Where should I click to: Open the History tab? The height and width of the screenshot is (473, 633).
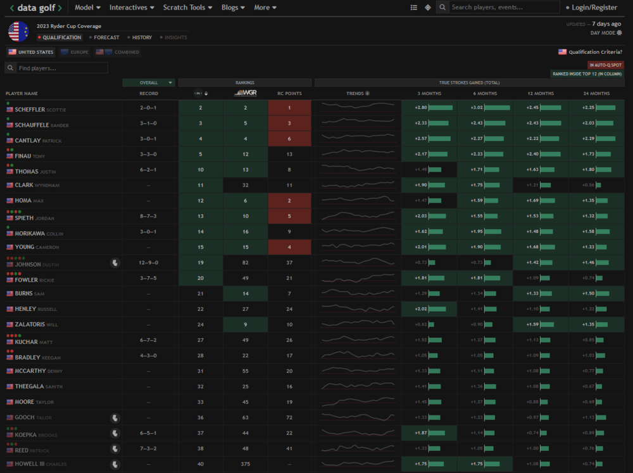[x=141, y=37]
